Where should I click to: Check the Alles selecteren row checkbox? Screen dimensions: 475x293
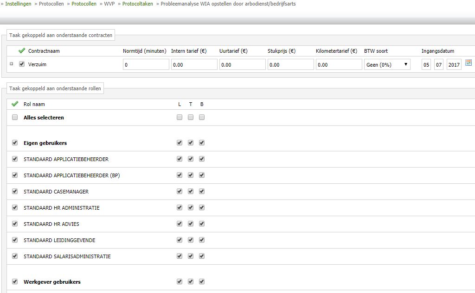(15, 117)
